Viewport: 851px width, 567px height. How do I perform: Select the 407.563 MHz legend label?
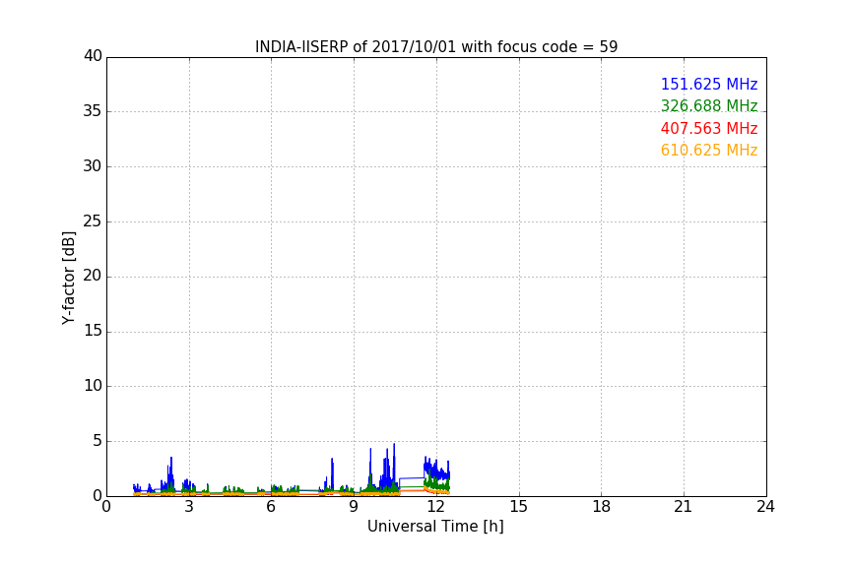coord(709,129)
